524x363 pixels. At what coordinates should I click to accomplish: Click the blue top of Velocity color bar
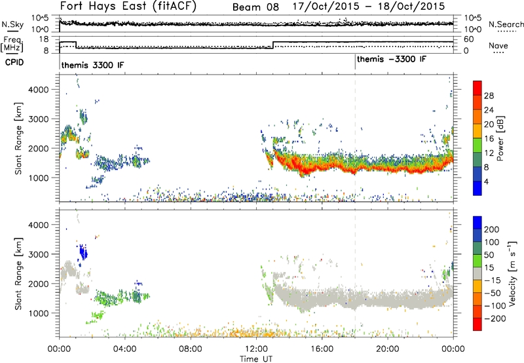(477, 223)
